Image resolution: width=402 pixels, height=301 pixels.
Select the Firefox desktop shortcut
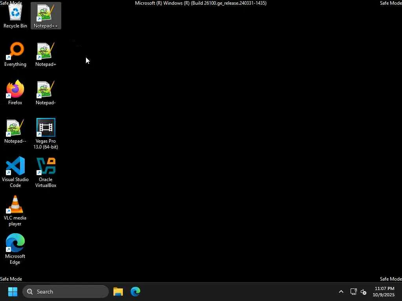click(15, 92)
